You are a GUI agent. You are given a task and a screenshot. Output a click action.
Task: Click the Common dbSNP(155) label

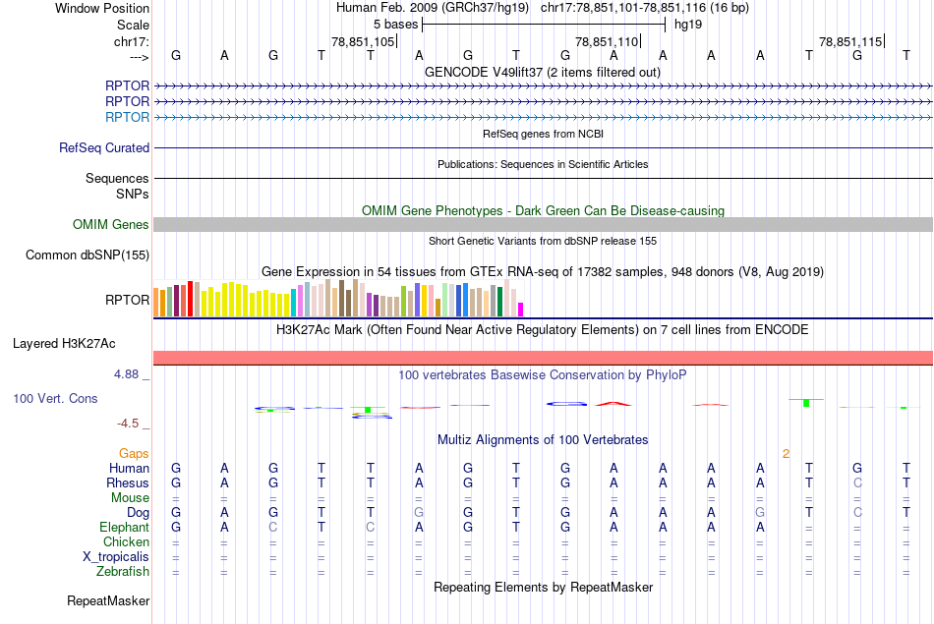point(88,255)
